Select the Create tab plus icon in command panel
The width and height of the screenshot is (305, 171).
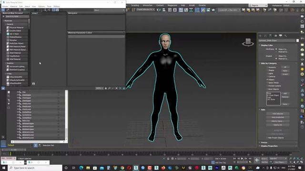260,36
